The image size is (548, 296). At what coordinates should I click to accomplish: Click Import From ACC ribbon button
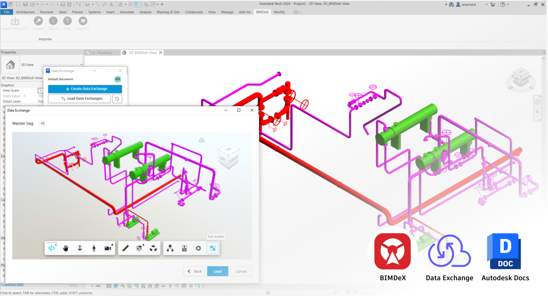point(15,24)
